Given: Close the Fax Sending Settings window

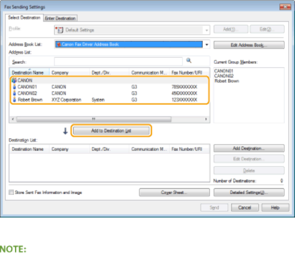Looking at the screenshot, I should (285, 7).
